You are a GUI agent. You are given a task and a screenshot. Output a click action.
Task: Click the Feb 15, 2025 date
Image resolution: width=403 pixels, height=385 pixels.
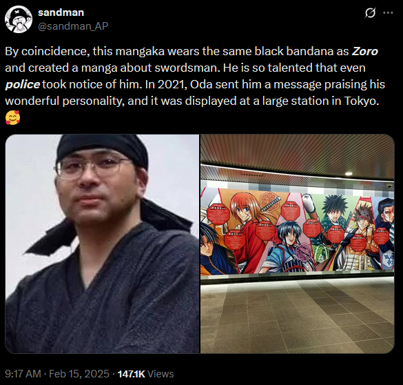[79, 374]
